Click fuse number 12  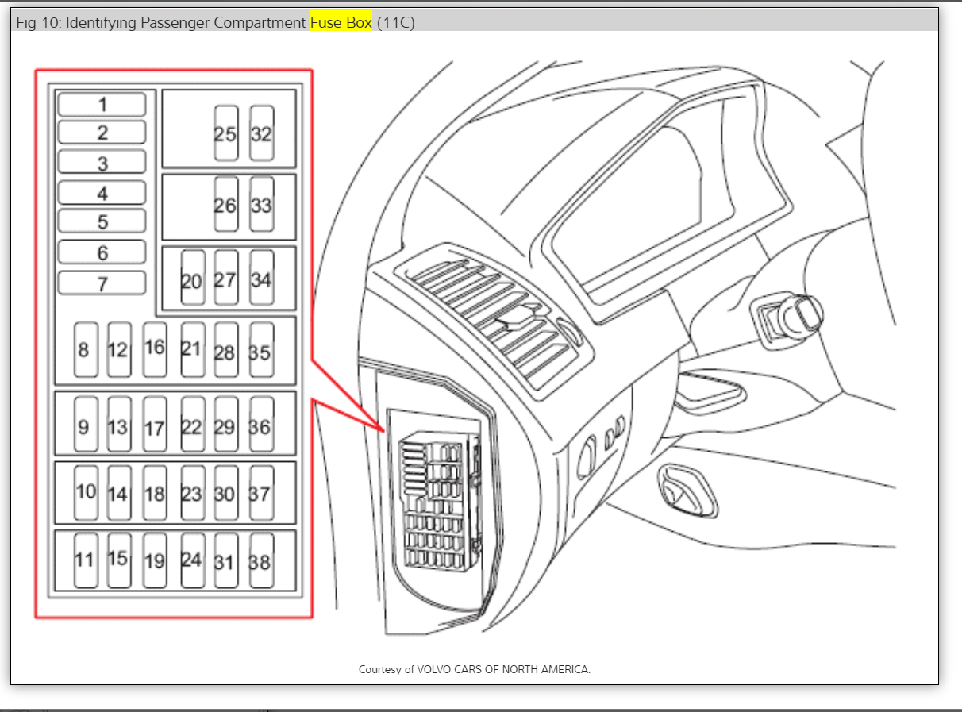pos(119,349)
